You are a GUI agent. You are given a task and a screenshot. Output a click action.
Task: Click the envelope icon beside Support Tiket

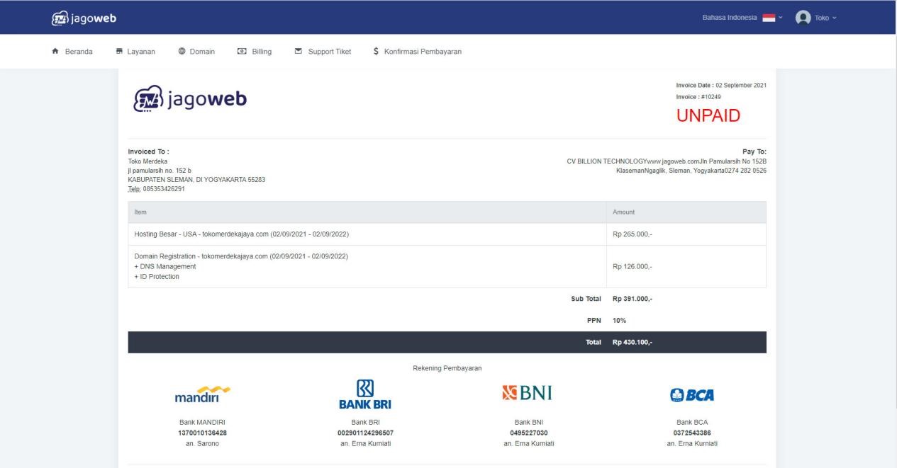299,51
